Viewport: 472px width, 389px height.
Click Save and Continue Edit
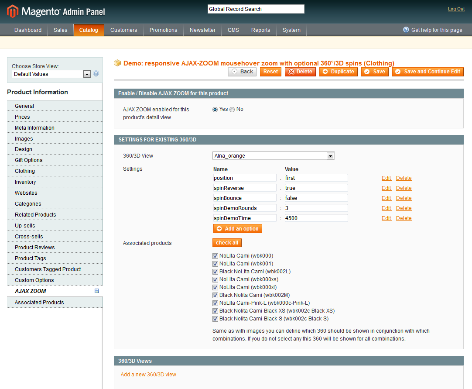428,72
